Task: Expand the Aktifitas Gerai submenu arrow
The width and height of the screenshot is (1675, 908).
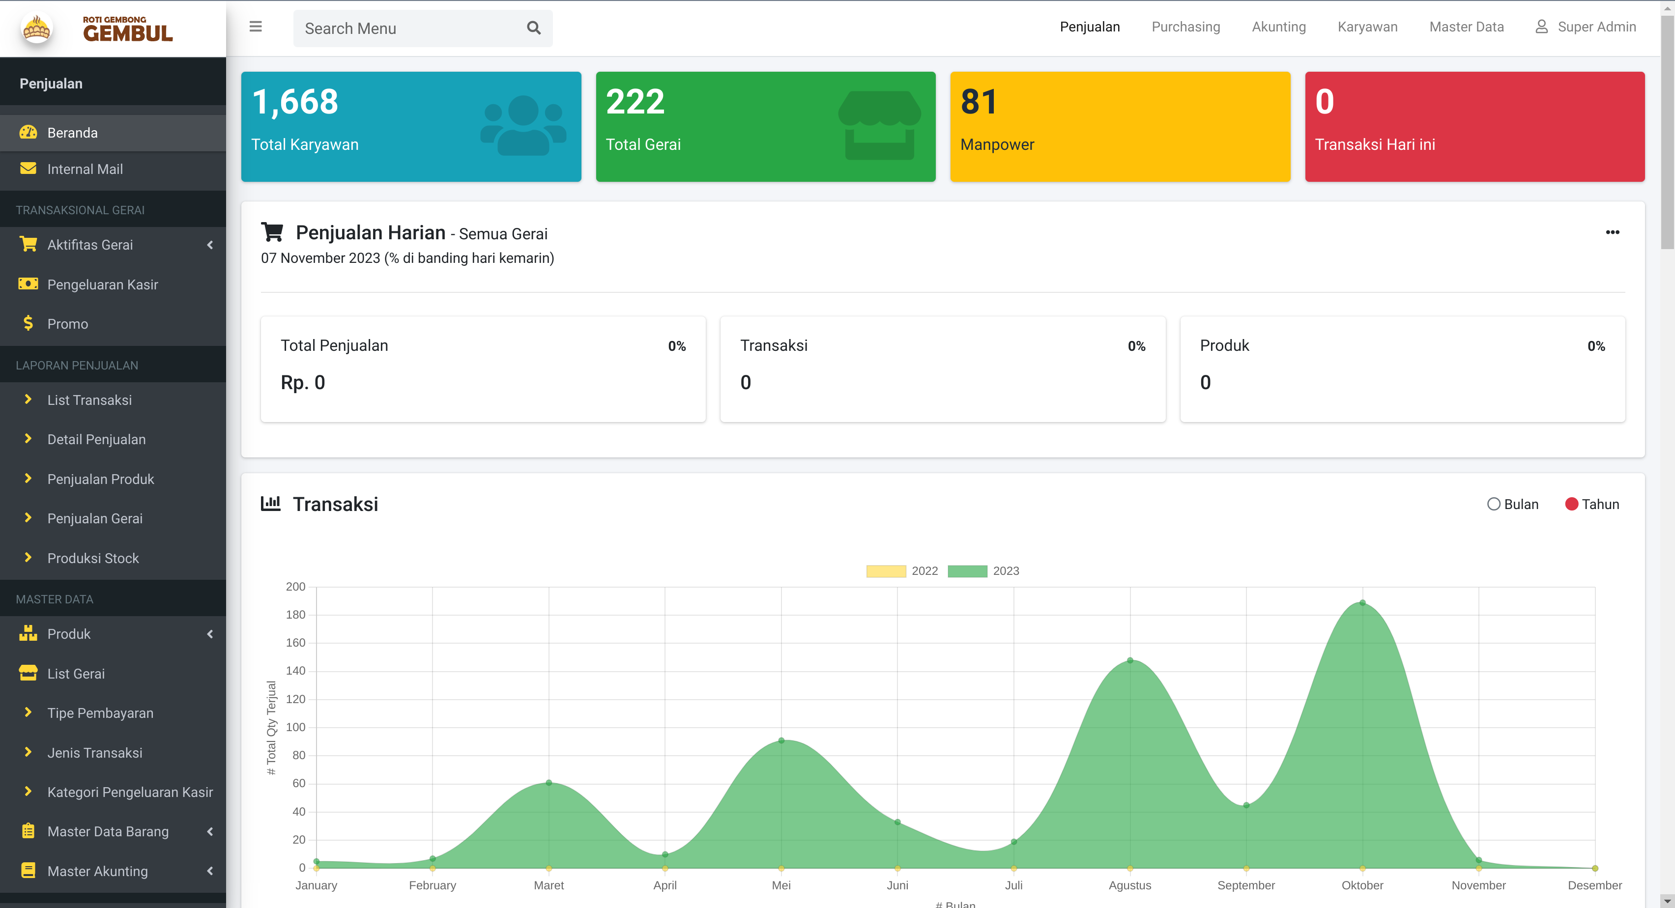Action: (x=210, y=245)
